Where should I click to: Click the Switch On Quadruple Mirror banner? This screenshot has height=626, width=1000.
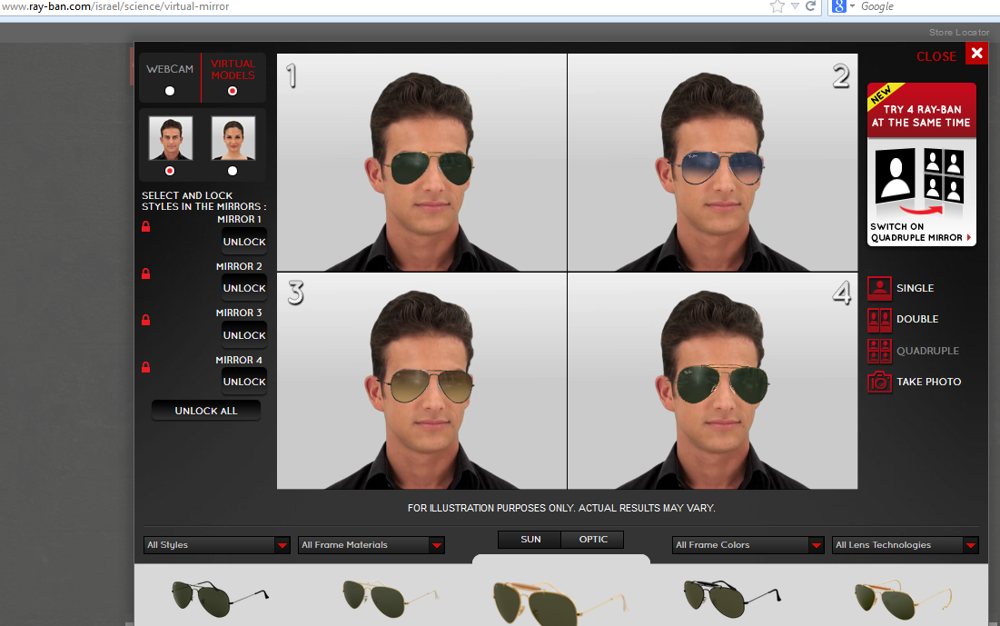(x=921, y=164)
